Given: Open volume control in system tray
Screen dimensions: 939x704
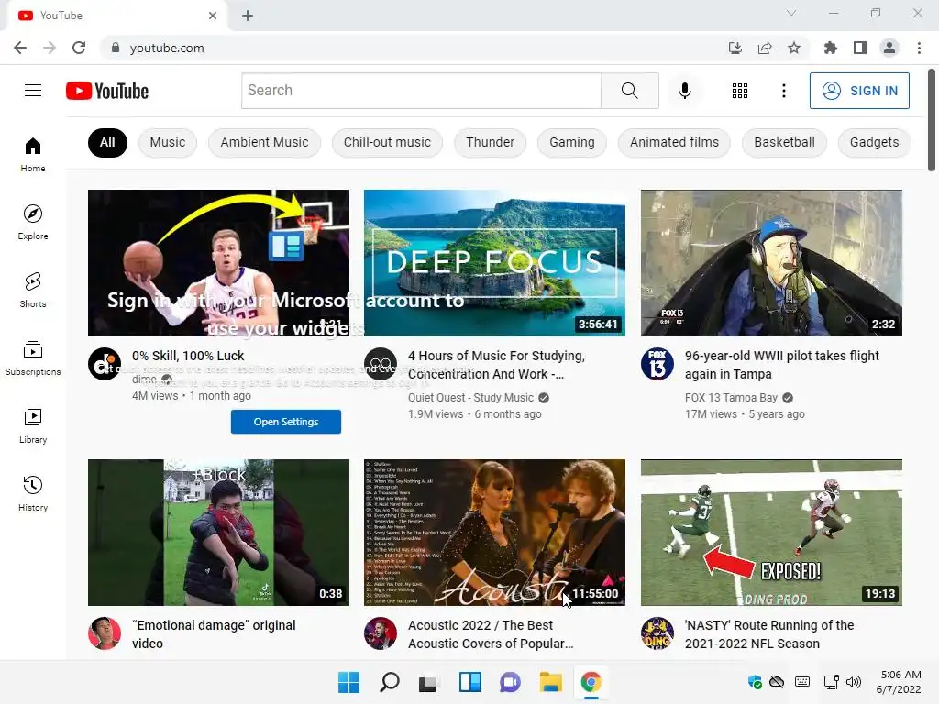Looking at the screenshot, I should [854, 682].
